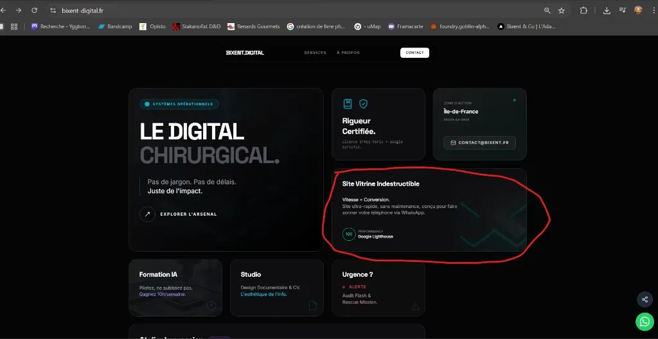Screen dimensions: 658x339
Task: Open the Site Vitrine Indestructible card title
Action: click(x=380, y=184)
